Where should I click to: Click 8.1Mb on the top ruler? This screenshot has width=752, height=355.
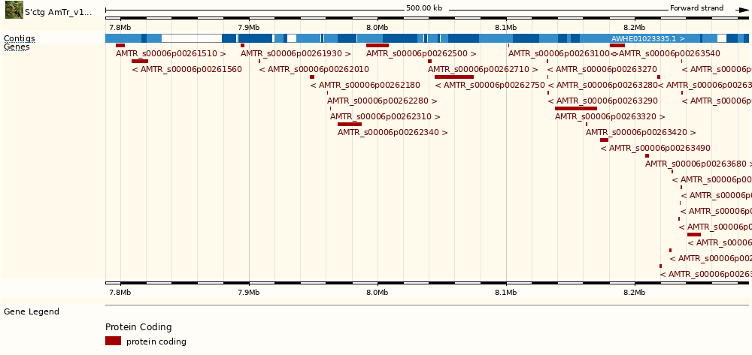point(506,27)
